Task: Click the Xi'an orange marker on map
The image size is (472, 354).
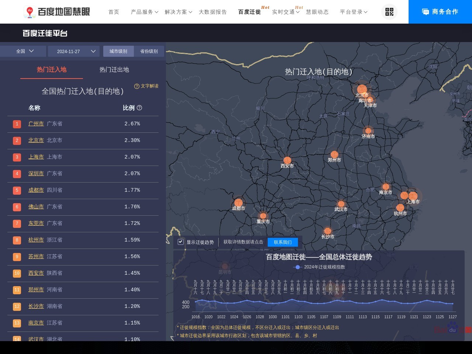Action: (x=287, y=160)
